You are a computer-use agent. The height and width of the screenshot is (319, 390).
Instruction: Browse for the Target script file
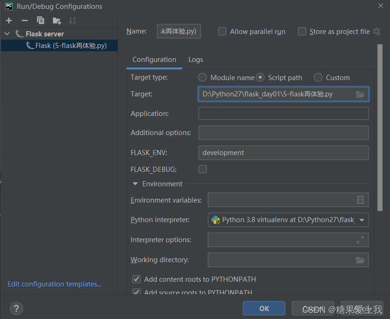pos(360,94)
